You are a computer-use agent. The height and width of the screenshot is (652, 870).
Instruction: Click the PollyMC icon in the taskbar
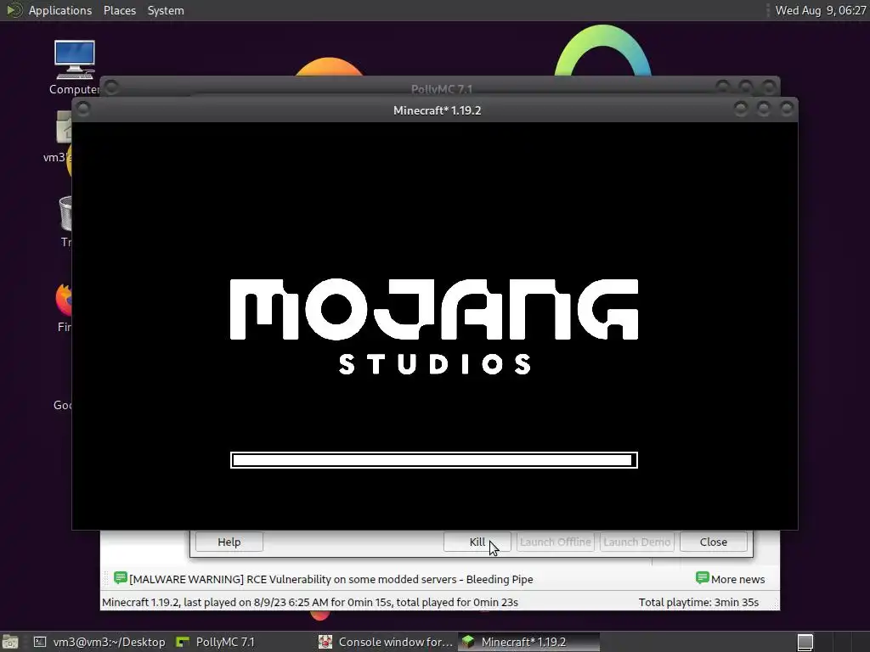point(182,642)
